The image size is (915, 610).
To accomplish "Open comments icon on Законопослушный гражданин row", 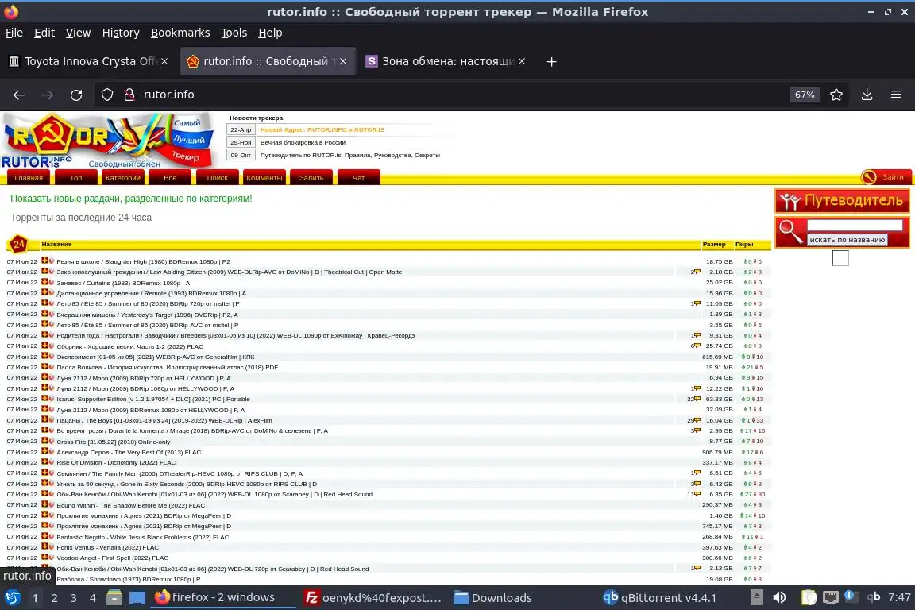I will (697, 272).
